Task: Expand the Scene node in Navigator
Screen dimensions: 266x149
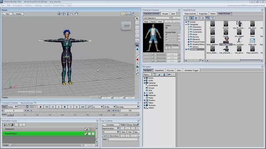Action: [145, 78]
